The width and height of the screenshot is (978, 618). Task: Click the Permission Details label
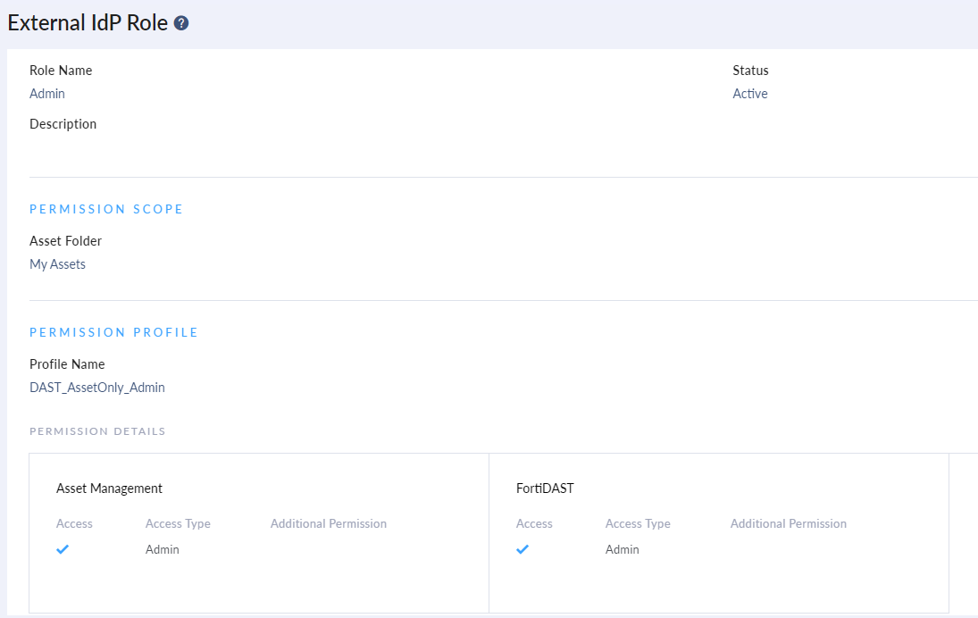97,431
